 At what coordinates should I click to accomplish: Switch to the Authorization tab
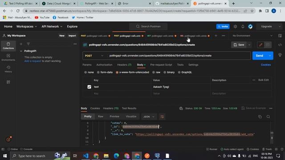coord(104,65)
